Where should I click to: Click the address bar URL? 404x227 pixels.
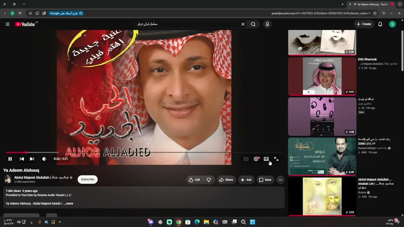tap(321, 13)
